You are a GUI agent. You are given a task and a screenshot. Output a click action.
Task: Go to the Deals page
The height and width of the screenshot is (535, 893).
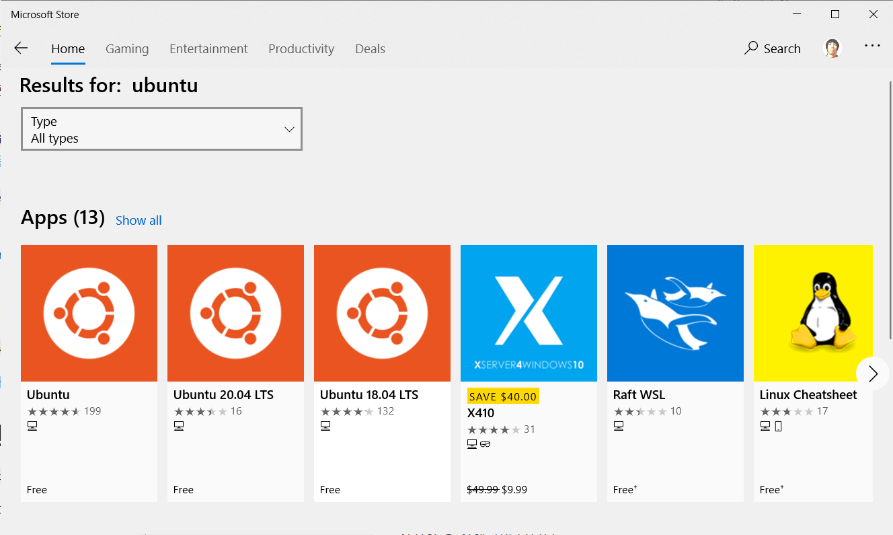point(370,48)
